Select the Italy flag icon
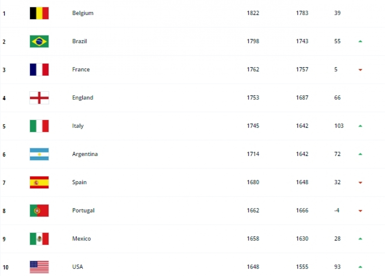This screenshot has width=385, height=276. [39, 126]
